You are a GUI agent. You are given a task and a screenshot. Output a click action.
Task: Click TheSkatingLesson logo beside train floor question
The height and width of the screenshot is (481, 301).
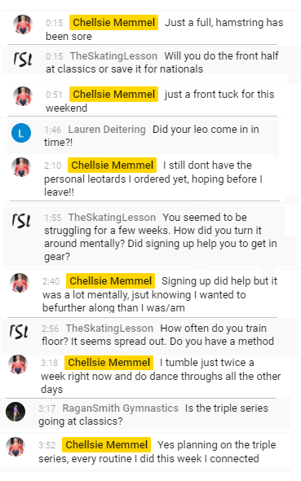click(x=19, y=331)
